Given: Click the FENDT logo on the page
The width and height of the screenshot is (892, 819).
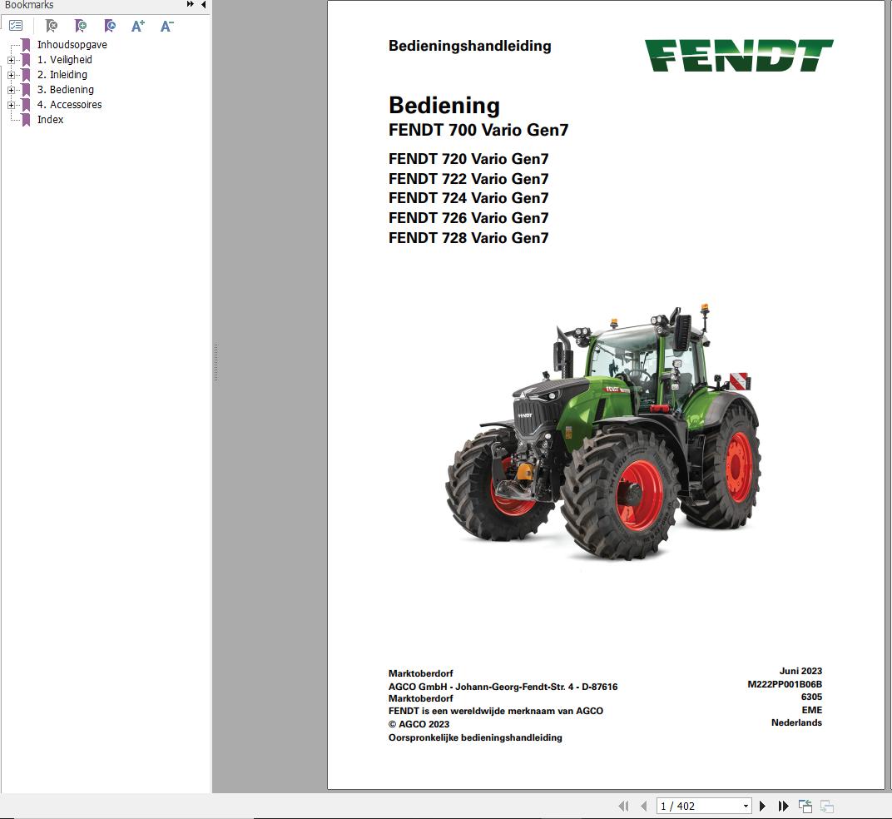Looking at the screenshot, I should (738, 55).
